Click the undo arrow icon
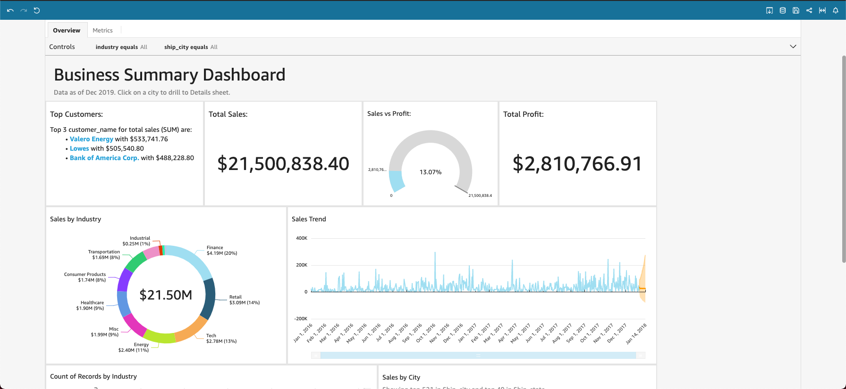 pyautogui.click(x=10, y=10)
